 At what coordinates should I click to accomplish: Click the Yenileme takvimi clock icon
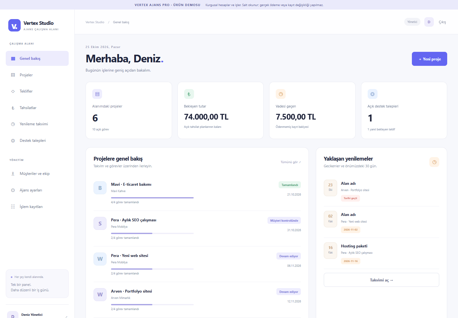point(13,124)
